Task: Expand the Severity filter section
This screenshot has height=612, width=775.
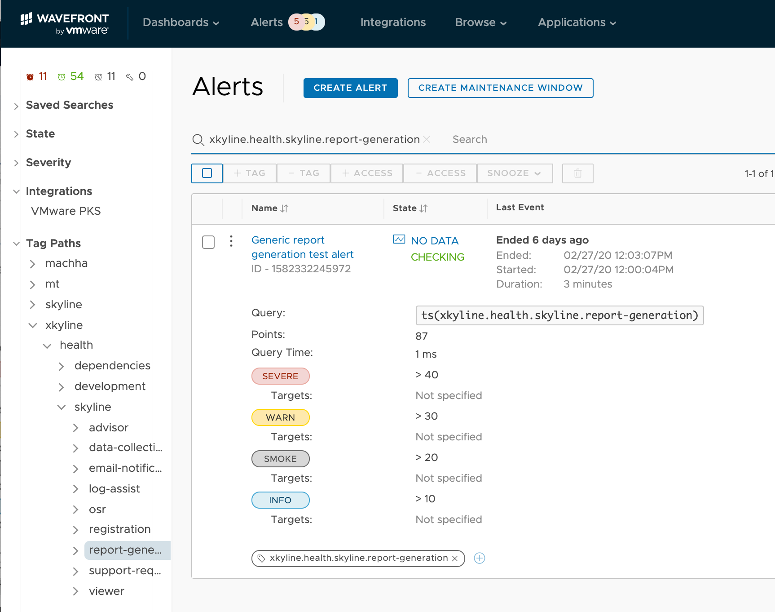Action: pos(16,163)
